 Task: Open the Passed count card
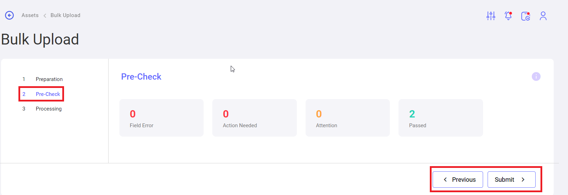pyautogui.click(x=441, y=118)
